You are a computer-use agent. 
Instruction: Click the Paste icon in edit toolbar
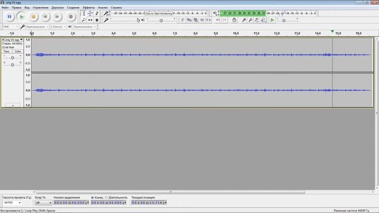coord(195,20)
